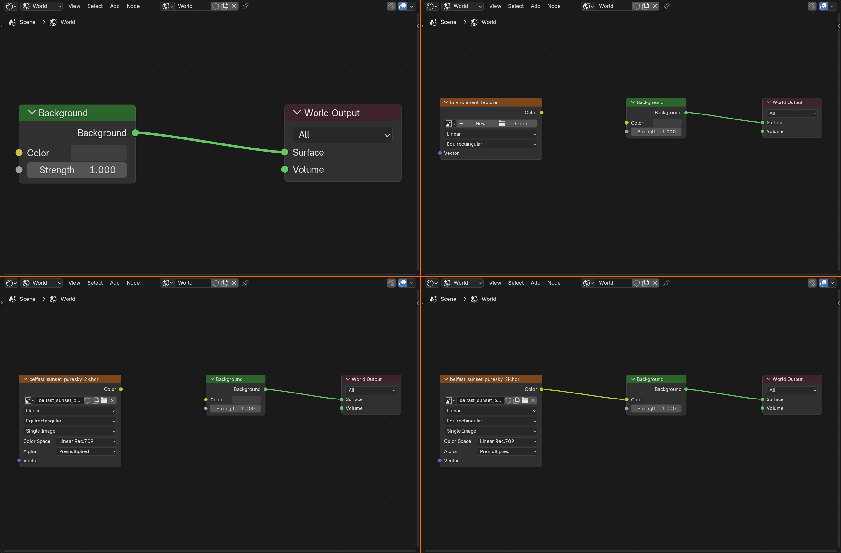Click Open image button in Environment Texture node
The height and width of the screenshot is (553, 841).
(x=517, y=123)
